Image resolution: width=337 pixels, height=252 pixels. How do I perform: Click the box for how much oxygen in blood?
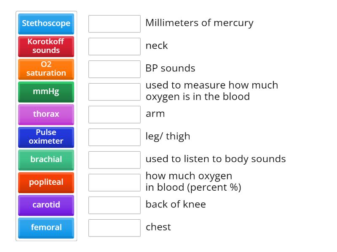tap(114, 182)
